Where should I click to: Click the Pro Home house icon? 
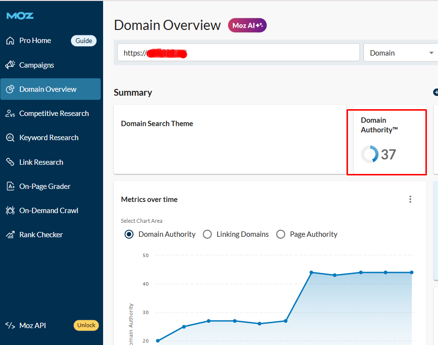pyautogui.click(x=10, y=41)
